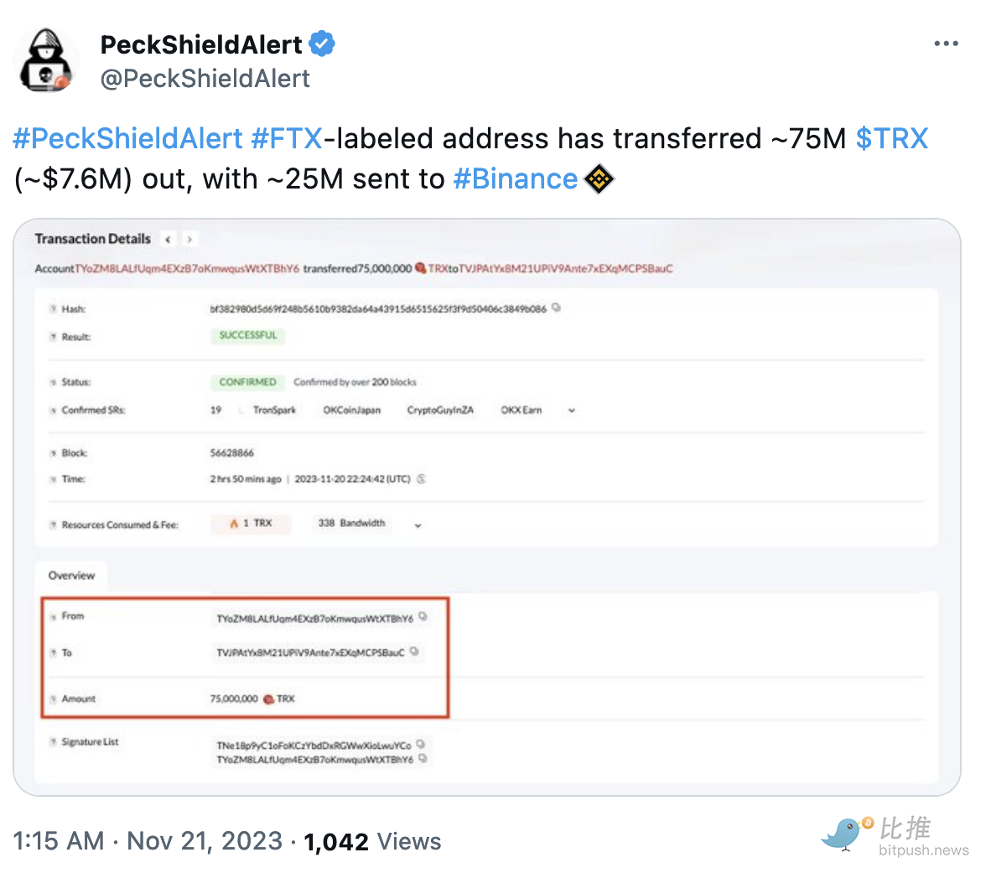986x873 pixels.
Task: Expand Resources Consumed & Fee details
Action: pyautogui.click(x=418, y=525)
